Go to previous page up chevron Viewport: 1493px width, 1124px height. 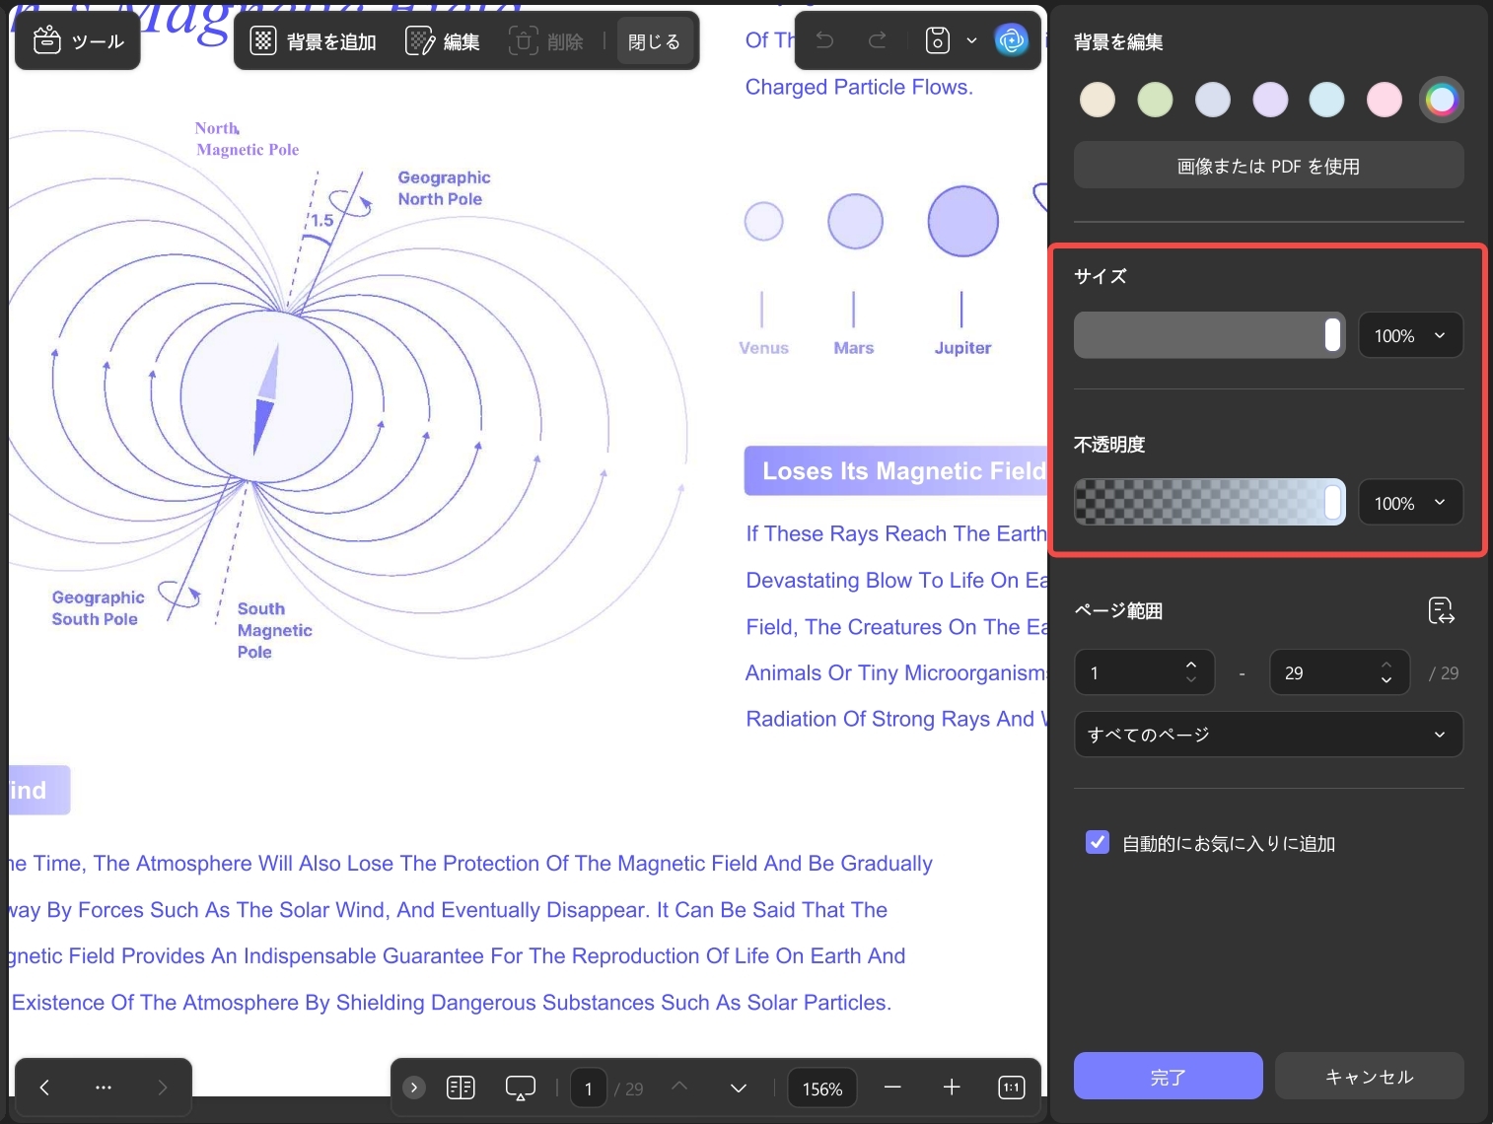679,1087
